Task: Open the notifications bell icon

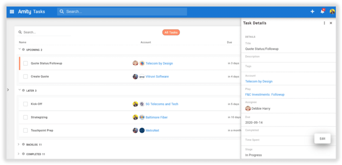Action: click(322, 11)
